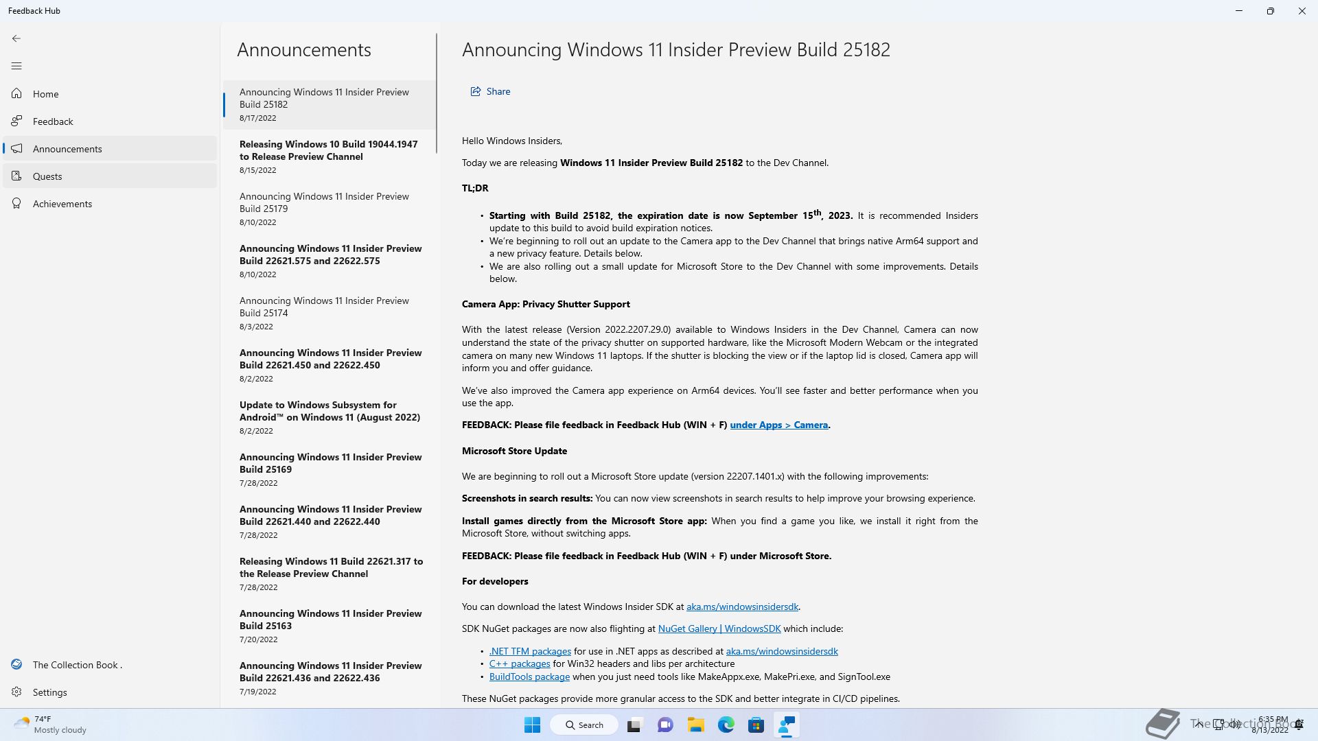
Task: Click the Quests icon in sidebar
Action: 16,176
